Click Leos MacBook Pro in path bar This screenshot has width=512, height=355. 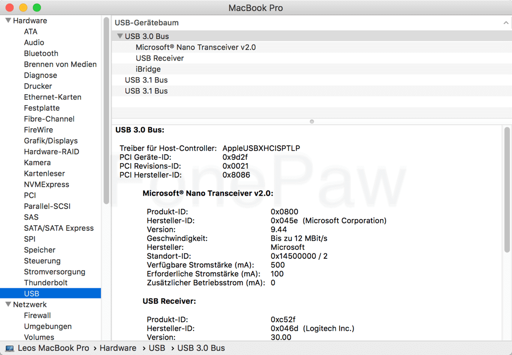click(53, 348)
